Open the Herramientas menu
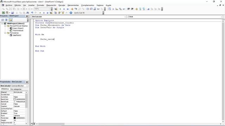225x126 pixels. point(73,5)
